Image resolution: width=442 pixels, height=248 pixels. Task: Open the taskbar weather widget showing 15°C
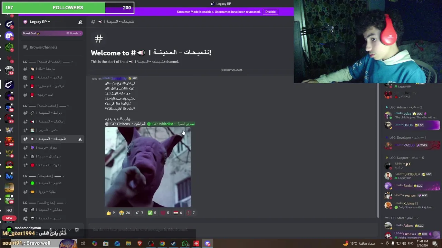coord(359,244)
